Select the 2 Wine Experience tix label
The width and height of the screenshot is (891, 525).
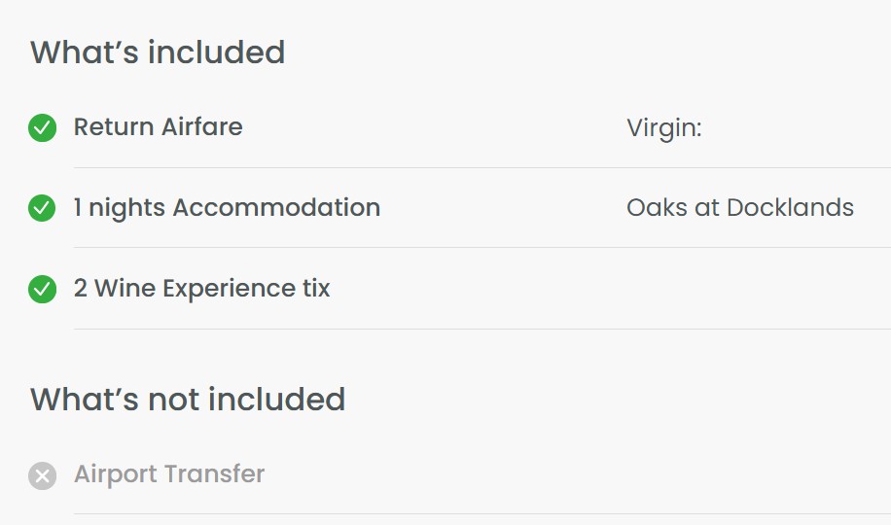click(x=201, y=289)
